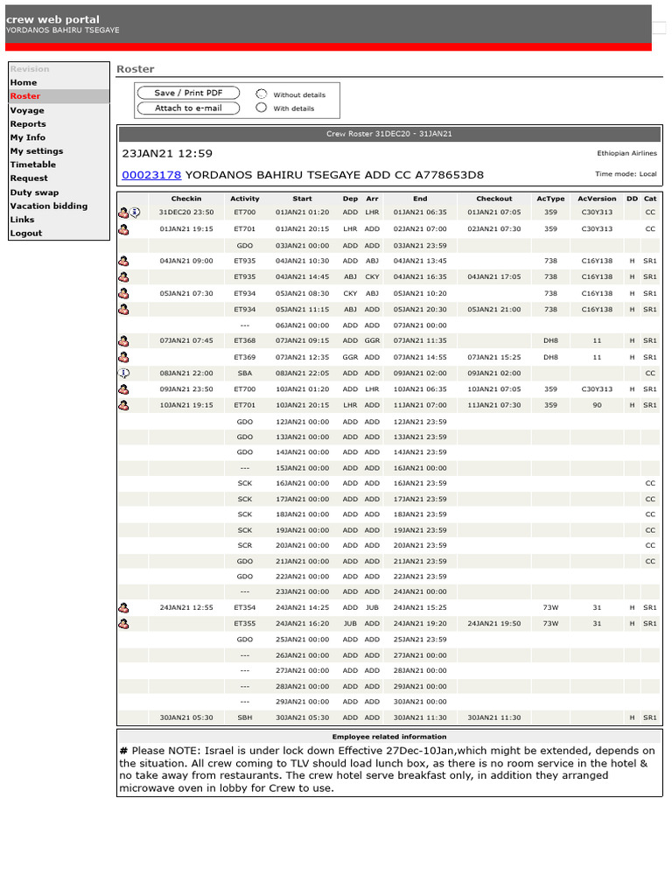Click crew icon on ET368 row

(x=123, y=341)
